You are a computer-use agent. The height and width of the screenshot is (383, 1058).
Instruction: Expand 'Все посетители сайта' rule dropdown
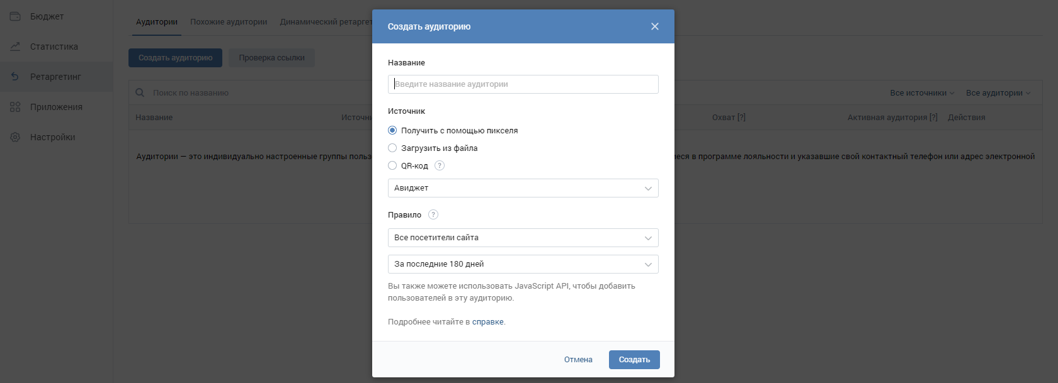[523, 238]
